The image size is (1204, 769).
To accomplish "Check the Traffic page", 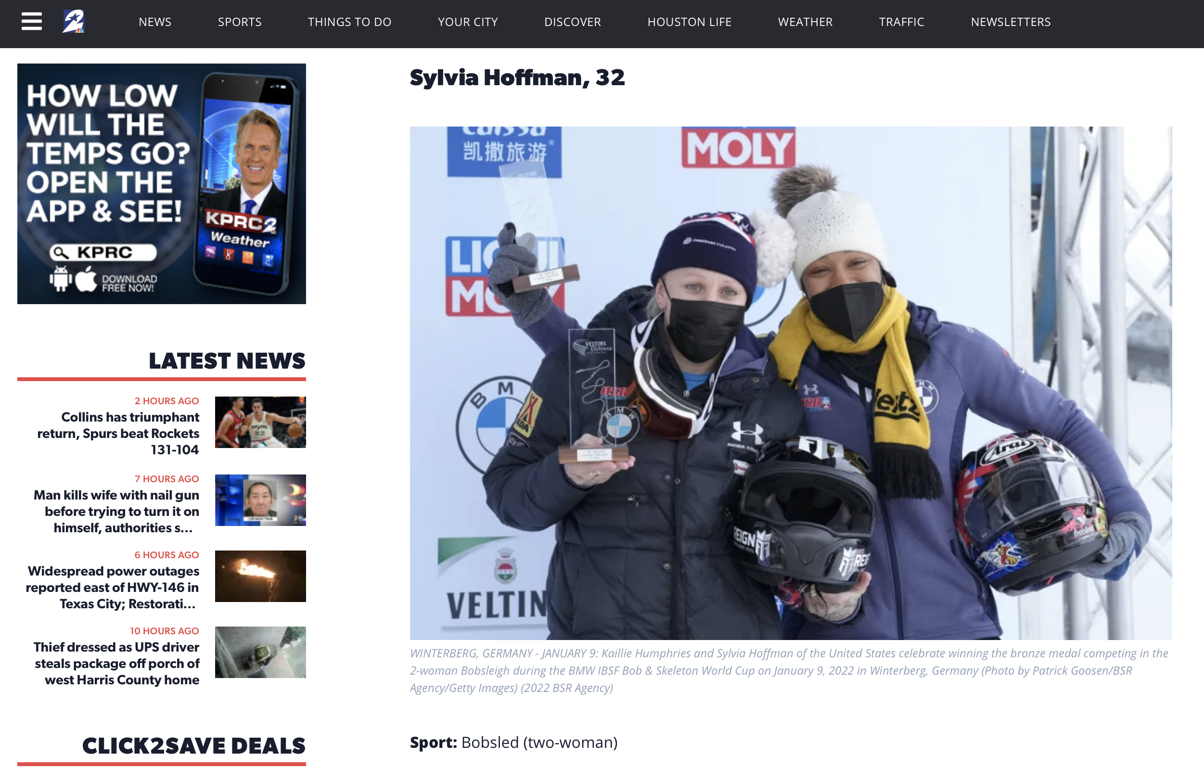I will coord(901,22).
